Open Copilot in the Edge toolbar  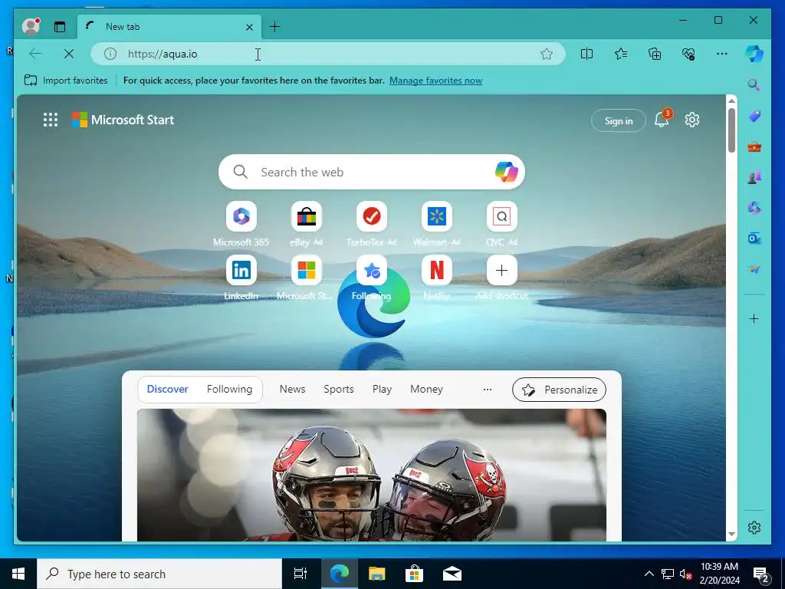click(x=754, y=54)
